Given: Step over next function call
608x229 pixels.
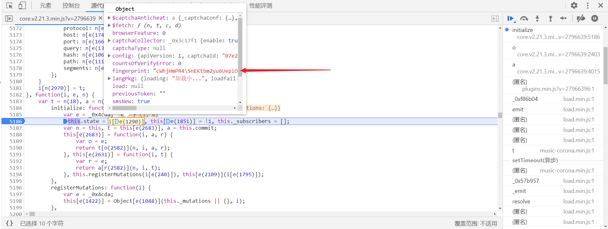Looking at the screenshot, I should coord(524,19).
